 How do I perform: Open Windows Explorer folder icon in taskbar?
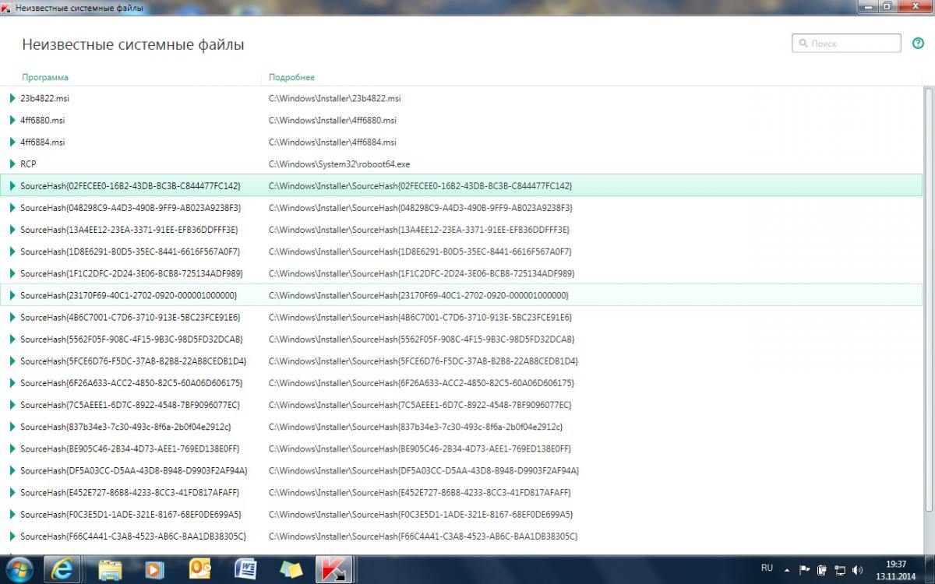pos(109,569)
